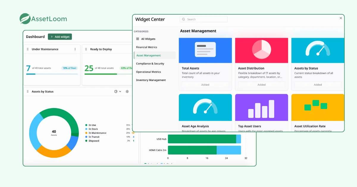Click Added button under Asset Distribution
Image resolution: width=357 pixels, height=187 pixels.
coord(262,85)
